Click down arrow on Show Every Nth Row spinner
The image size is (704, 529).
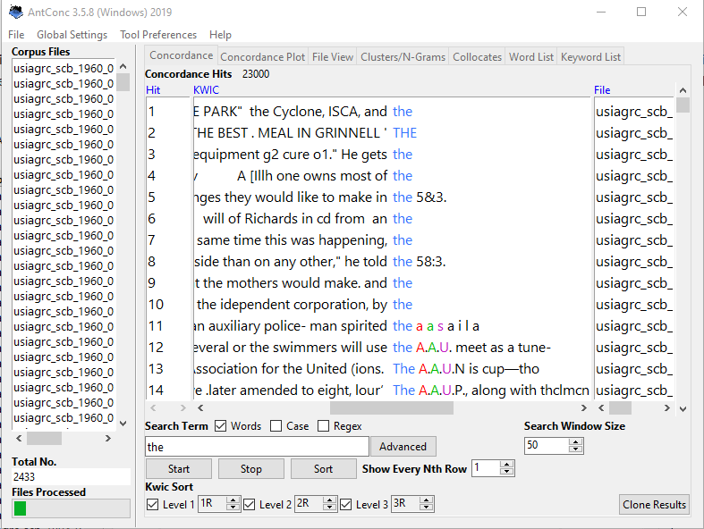pyautogui.click(x=507, y=472)
